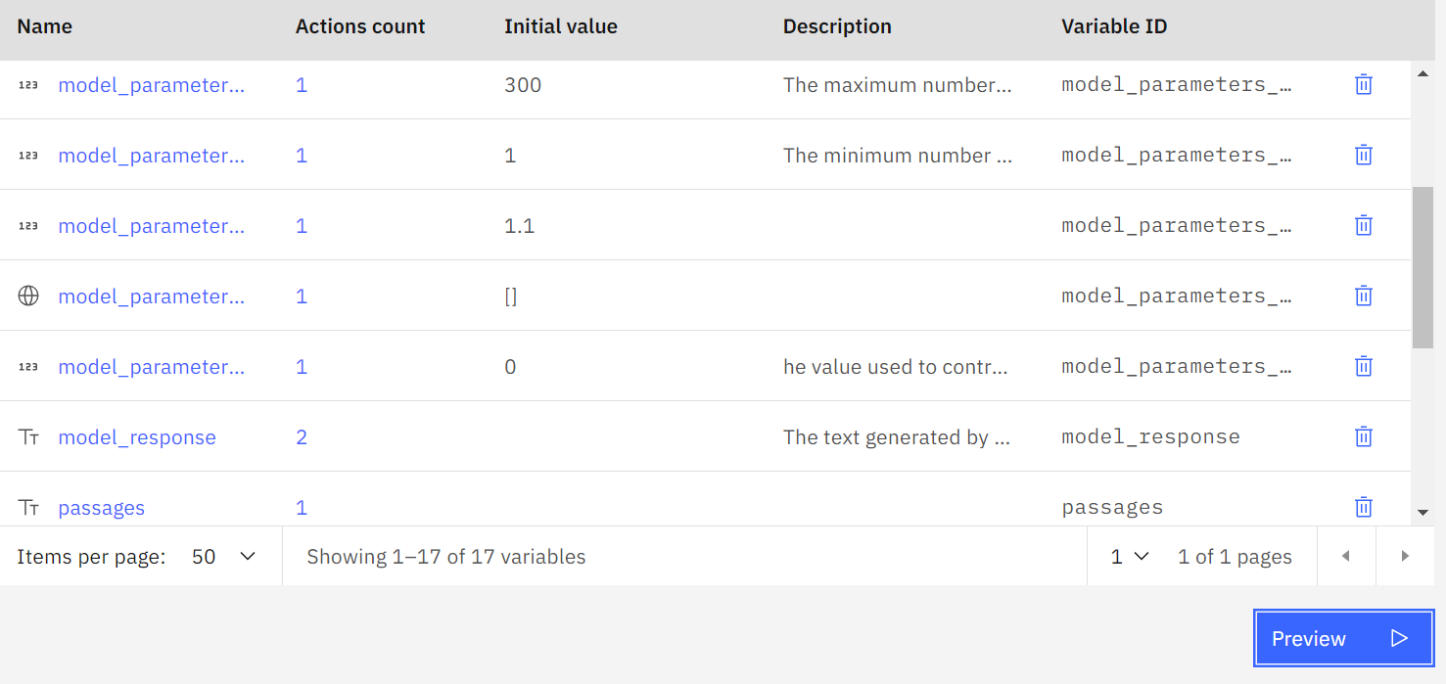Open the Items per page dropdown
Screen dimensions: 1446x684
pyautogui.click(x=224, y=557)
